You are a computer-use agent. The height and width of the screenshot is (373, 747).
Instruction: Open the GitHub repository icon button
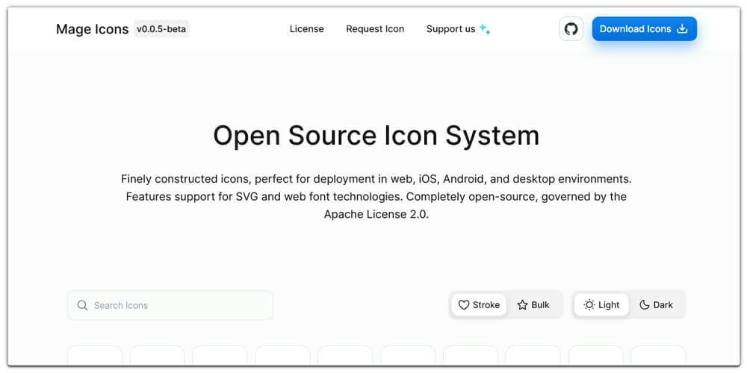pos(571,29)
